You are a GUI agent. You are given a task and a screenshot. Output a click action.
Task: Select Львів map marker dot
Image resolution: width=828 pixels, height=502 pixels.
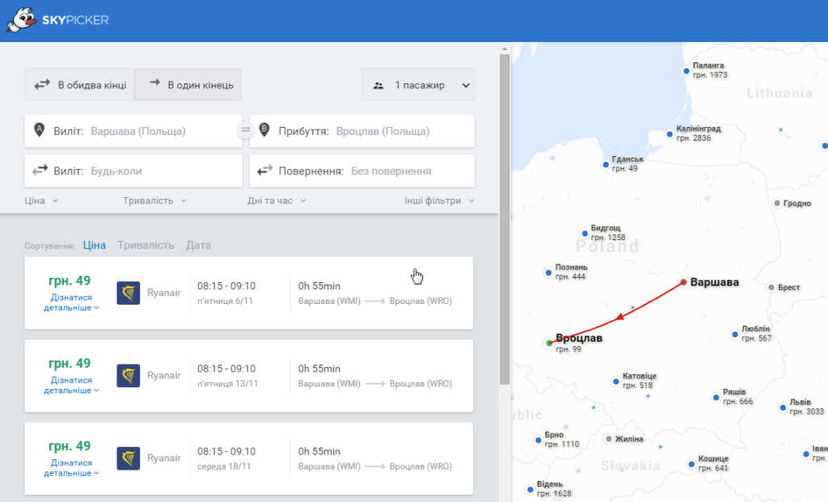pos(783,407)
